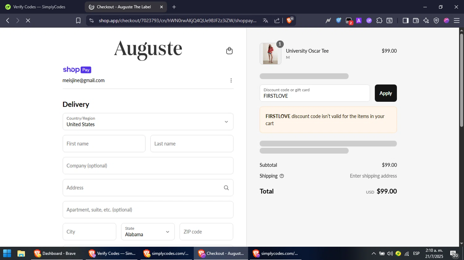Click the Enter shipping address text
The image size is (464, 260).
[373, 176]
